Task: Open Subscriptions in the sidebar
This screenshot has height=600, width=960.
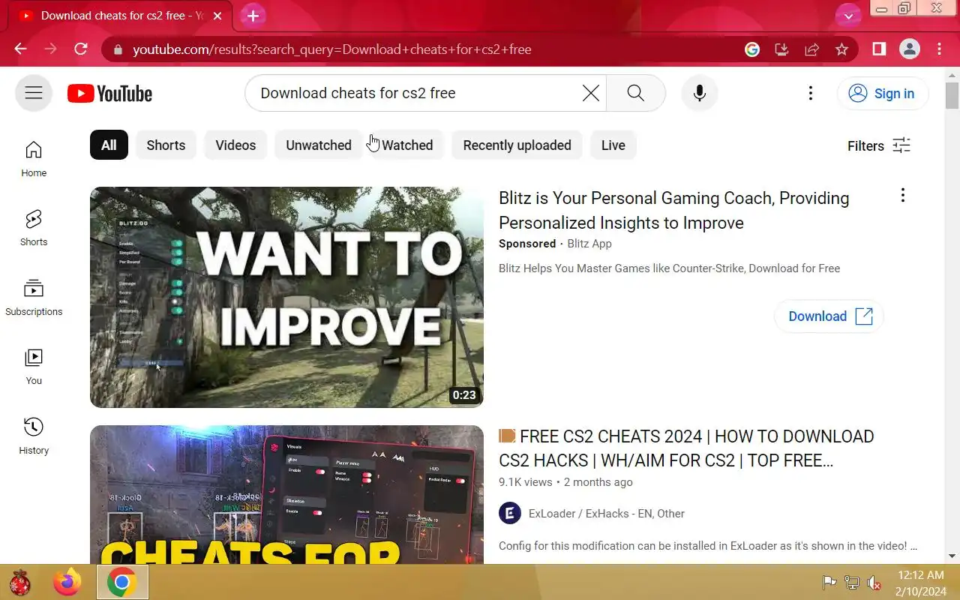Action: pyautogui.click(x=34, y=298)
